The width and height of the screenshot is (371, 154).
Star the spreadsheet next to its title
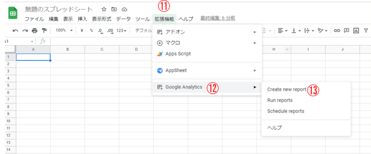coord(104,9)
